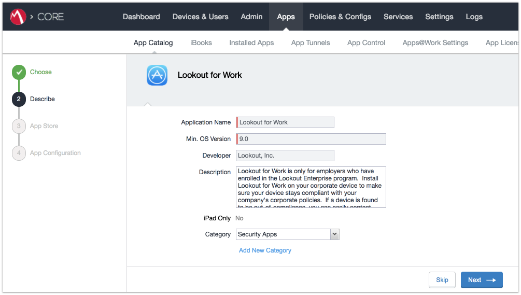
Task: Click the MobileIron logo icon
Action: pos(18,17)
